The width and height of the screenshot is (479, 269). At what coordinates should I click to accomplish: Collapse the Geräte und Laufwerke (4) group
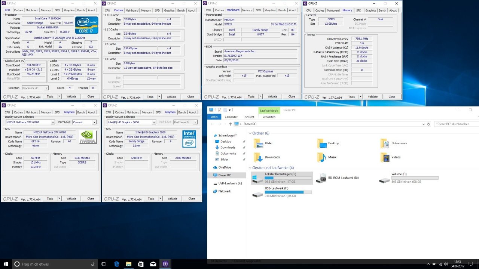click(250, 168)
